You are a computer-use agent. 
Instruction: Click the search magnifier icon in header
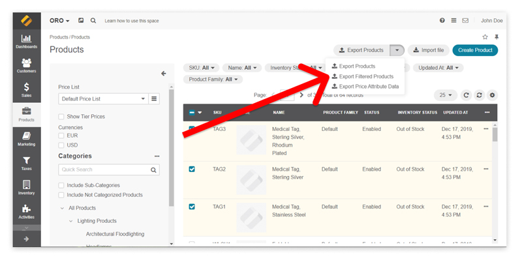[x=93, y=21]
